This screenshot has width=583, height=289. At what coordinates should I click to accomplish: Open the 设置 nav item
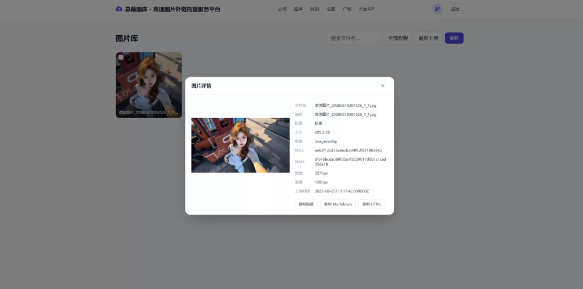(331, 9)
